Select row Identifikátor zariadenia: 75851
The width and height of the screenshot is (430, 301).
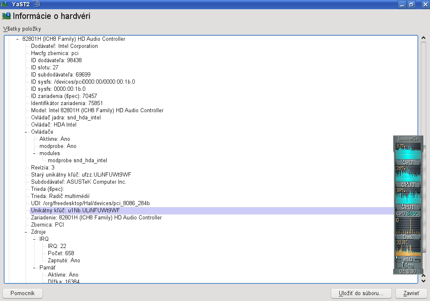coord(67,103)
